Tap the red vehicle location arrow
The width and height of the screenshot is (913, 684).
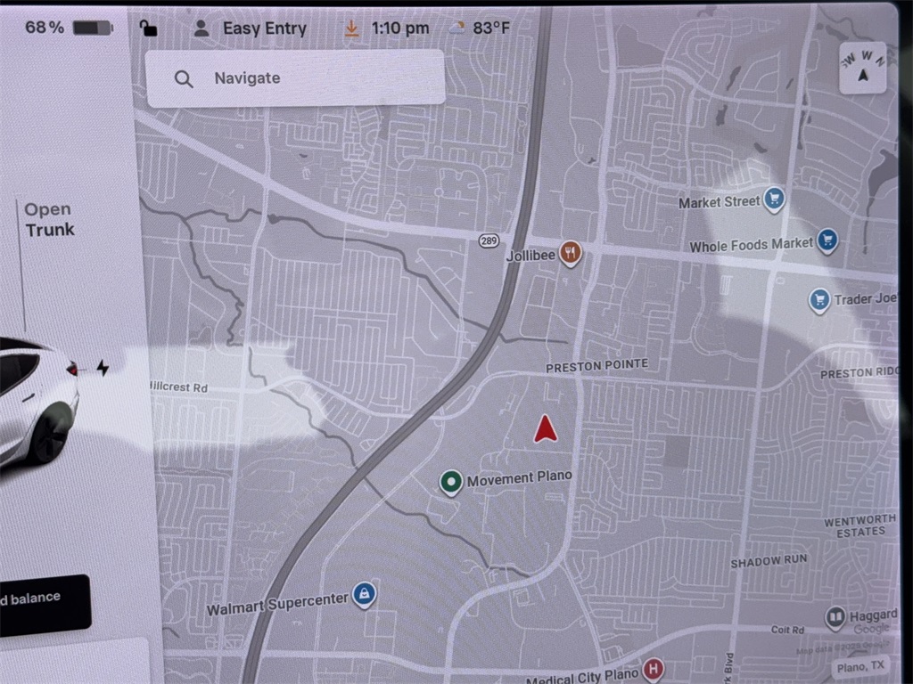[x=545, y=429]
